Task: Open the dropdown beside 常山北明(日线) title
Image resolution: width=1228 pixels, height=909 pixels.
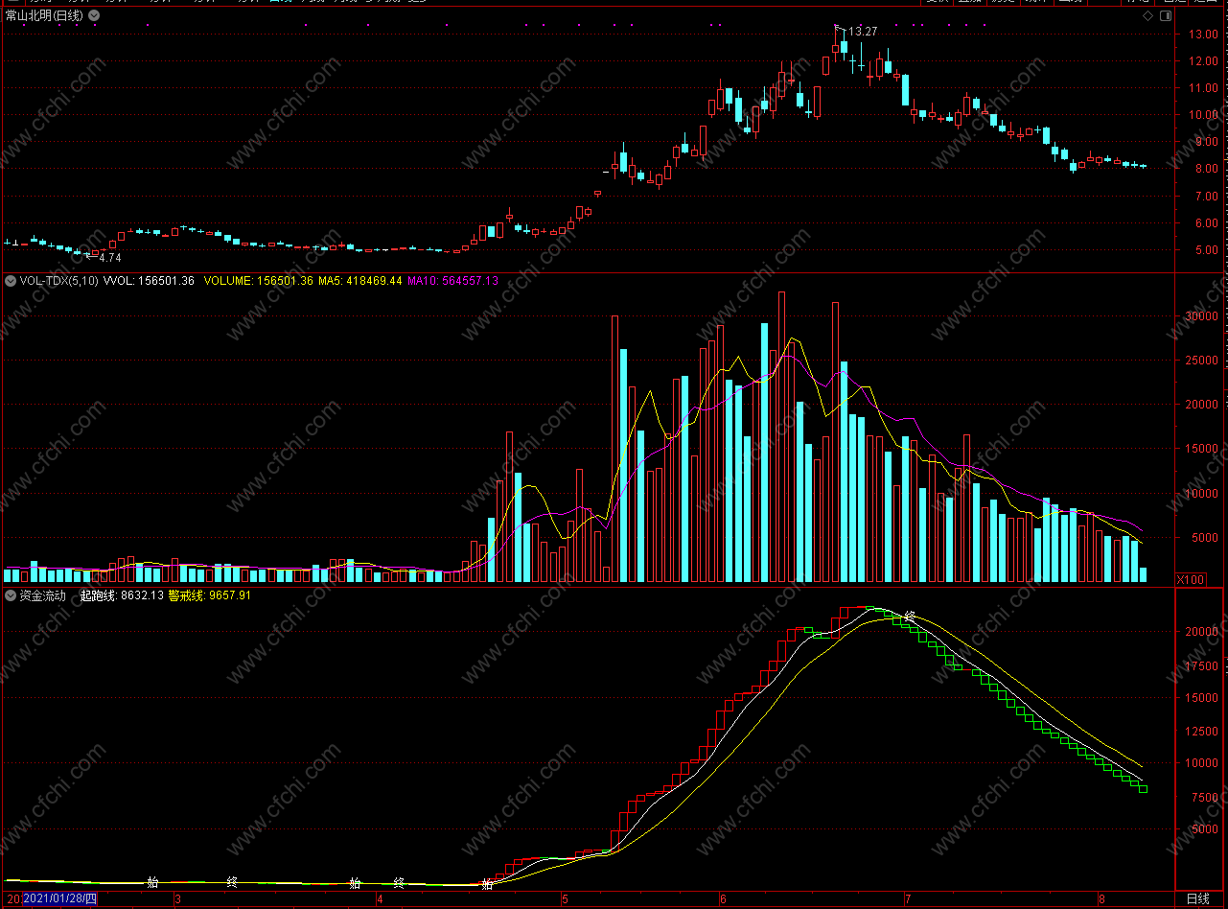Action: (92, 16)
